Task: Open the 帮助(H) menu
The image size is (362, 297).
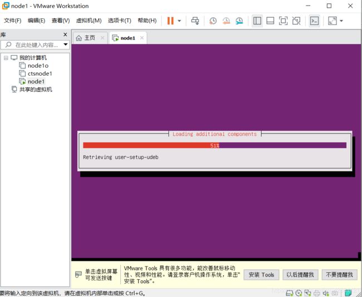Action: [x=147, y=21]
